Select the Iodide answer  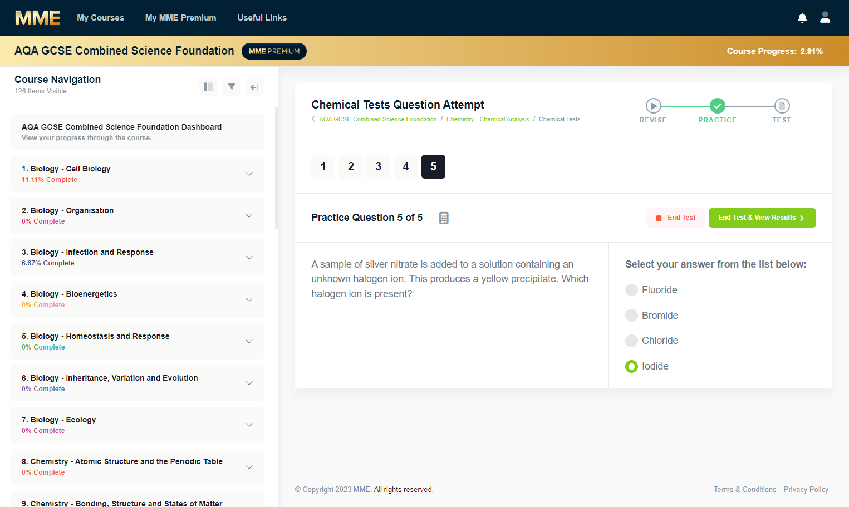pyautogui.click(x=631, y=366)
